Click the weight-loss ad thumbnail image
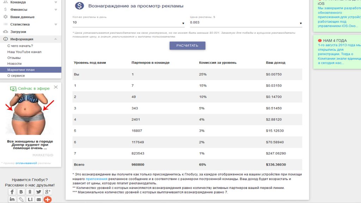361x203 pixels. pyautogui.click(x=30, y=115)
